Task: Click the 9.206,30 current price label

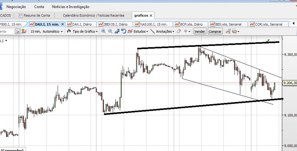Action: [x=290, y=83]
